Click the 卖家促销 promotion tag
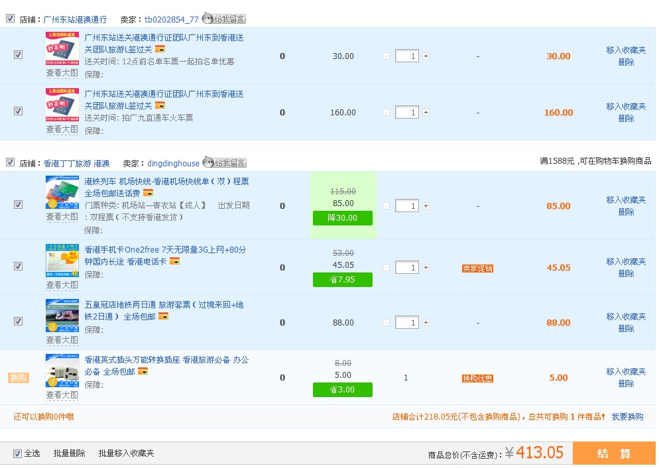 pos(477,268)
